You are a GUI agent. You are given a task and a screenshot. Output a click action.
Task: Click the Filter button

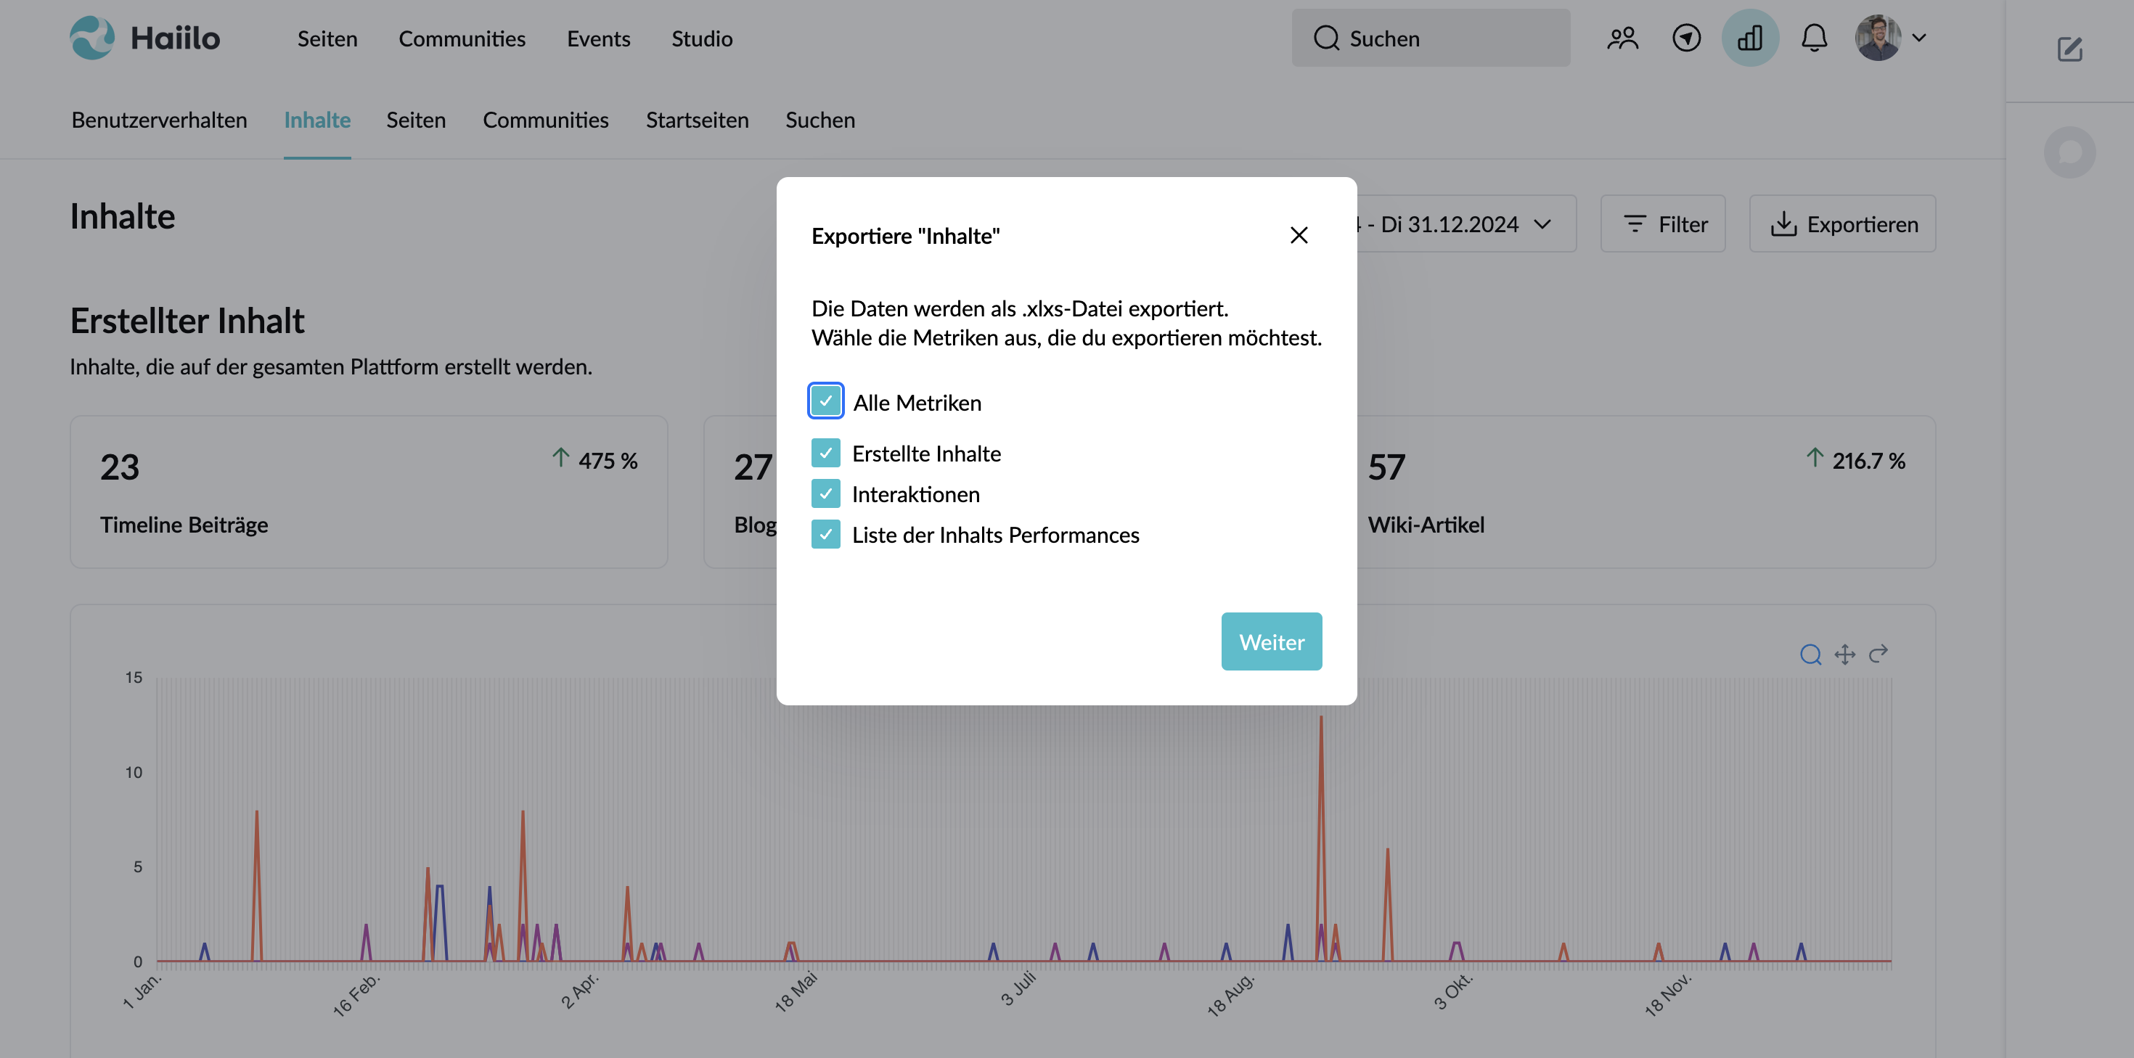pos(1663,224)
